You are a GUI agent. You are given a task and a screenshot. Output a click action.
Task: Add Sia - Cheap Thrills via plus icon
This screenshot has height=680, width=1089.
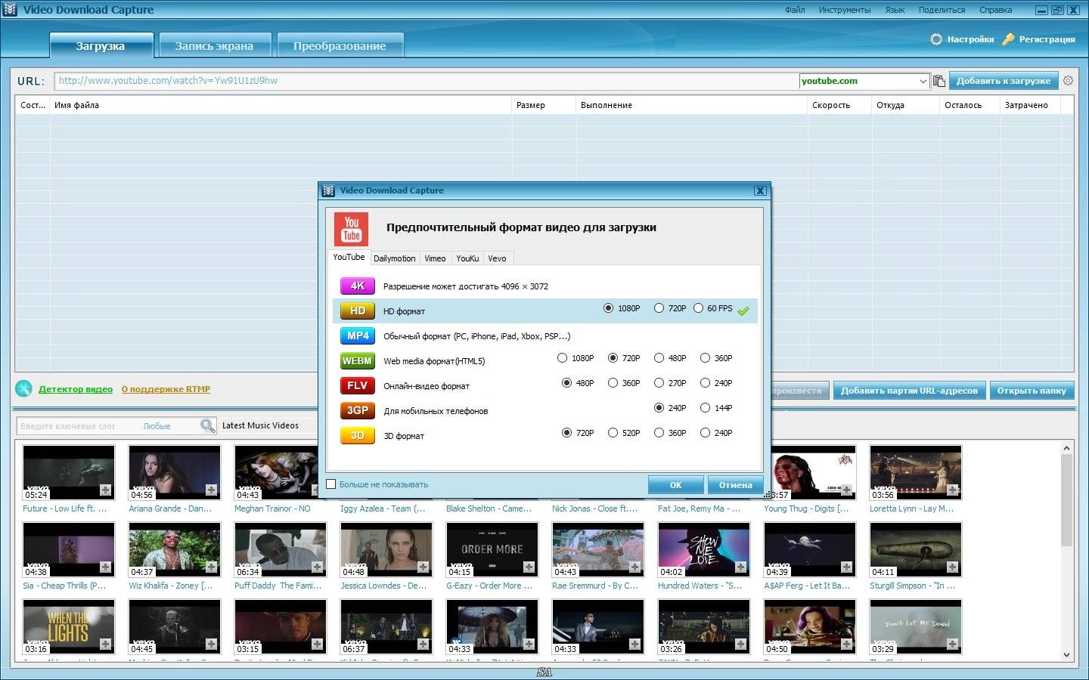point(105,567)
